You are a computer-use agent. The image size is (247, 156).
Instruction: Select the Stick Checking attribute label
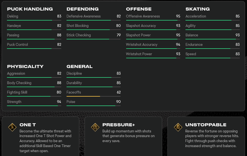[x=79, y=35]
